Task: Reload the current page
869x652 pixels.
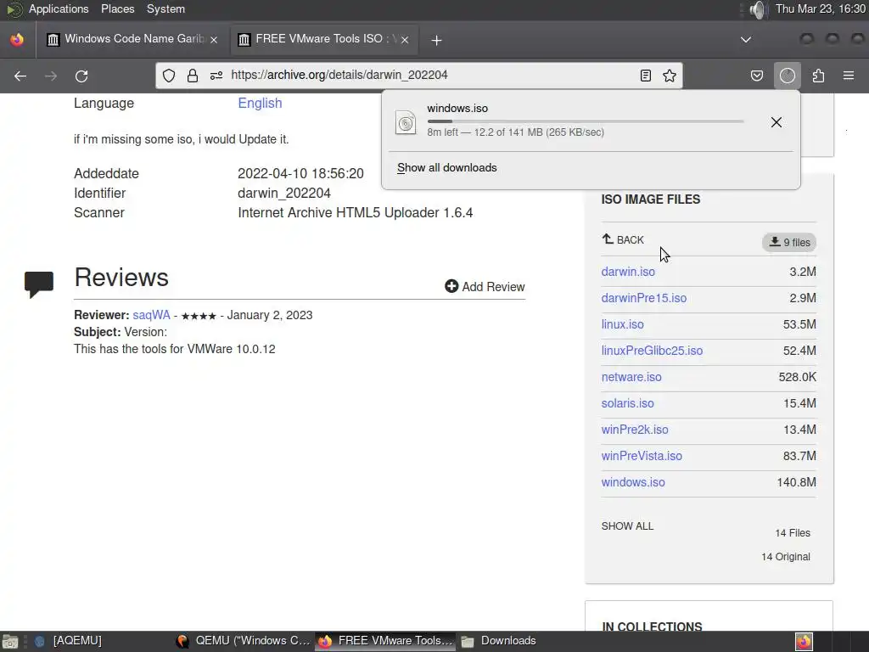Action: (81, 76)
